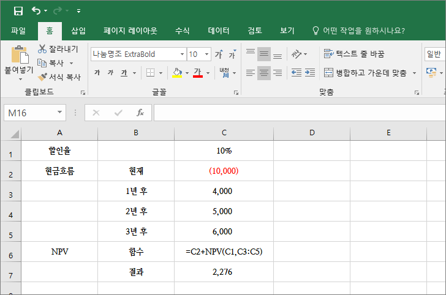
Task: Click the Save icon in quick access toolbar
Action: click(18, 11)
